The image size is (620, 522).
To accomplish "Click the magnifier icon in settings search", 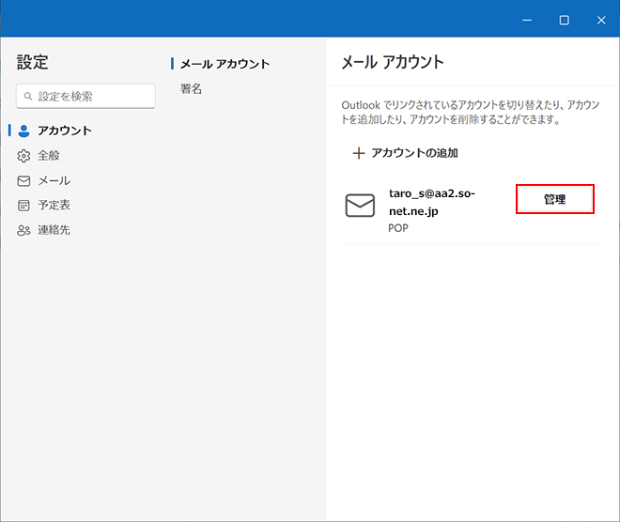I will tap(28, 97).
